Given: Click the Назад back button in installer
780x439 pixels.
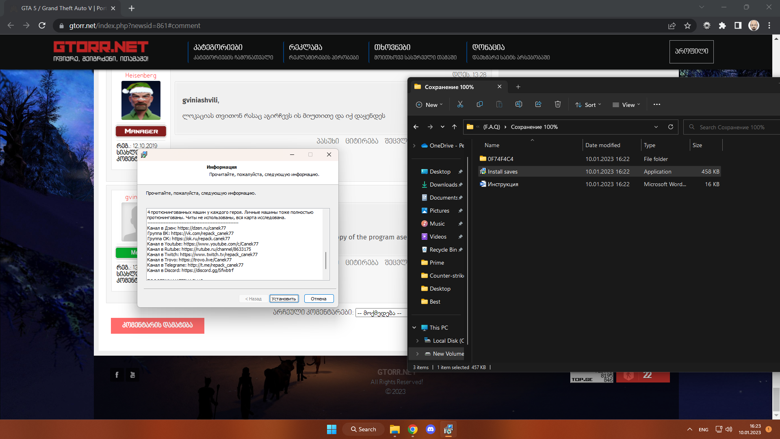Looking at the screenshot, I should 253,299.
